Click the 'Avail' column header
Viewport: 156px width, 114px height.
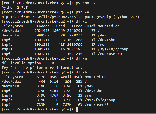66,77
